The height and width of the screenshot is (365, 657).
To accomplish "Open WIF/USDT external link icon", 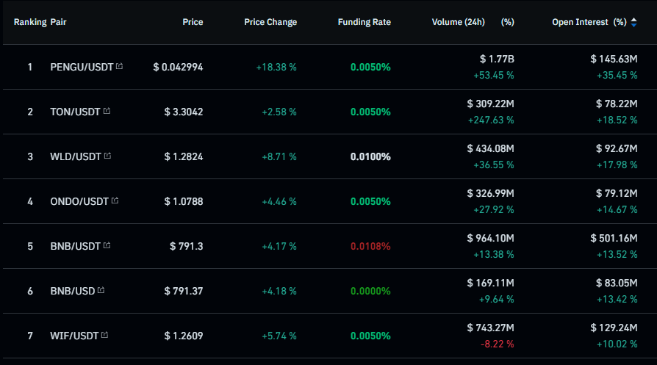I will pyautogui.click(x=105, y=335).
